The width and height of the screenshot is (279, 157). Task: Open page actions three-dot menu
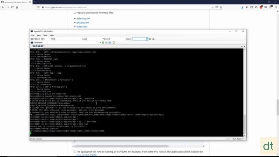(x=213, y=7)
